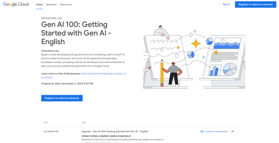Click the Sign in button
This screenshot has height=143, width=279.
click(x=226, y=4)
